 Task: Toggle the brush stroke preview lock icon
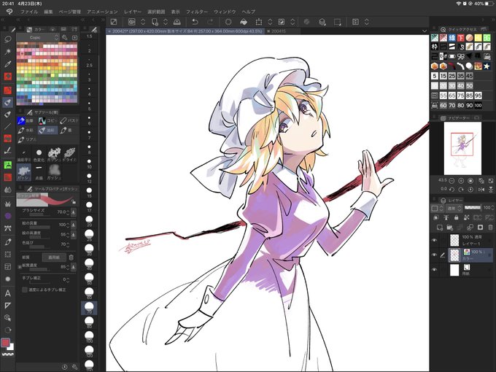pos(74,202)
